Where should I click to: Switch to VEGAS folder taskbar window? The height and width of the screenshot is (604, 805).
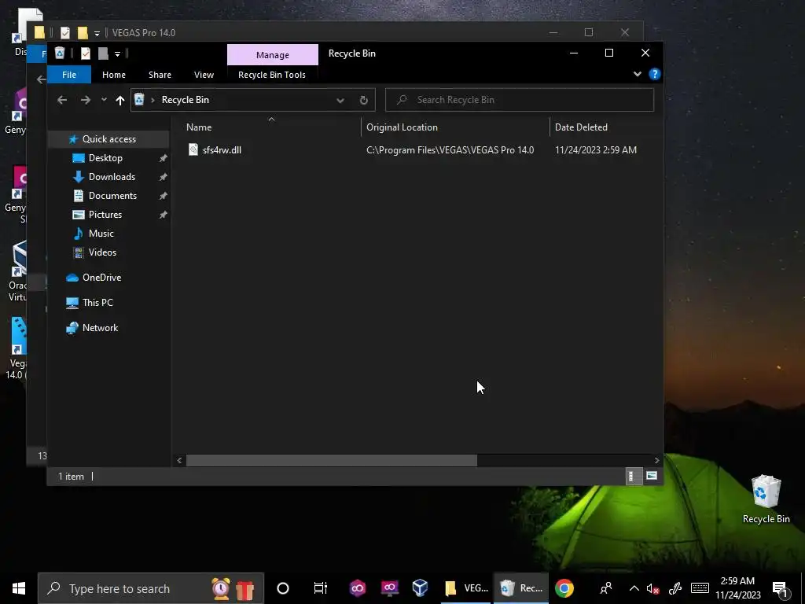pos(466,588)
